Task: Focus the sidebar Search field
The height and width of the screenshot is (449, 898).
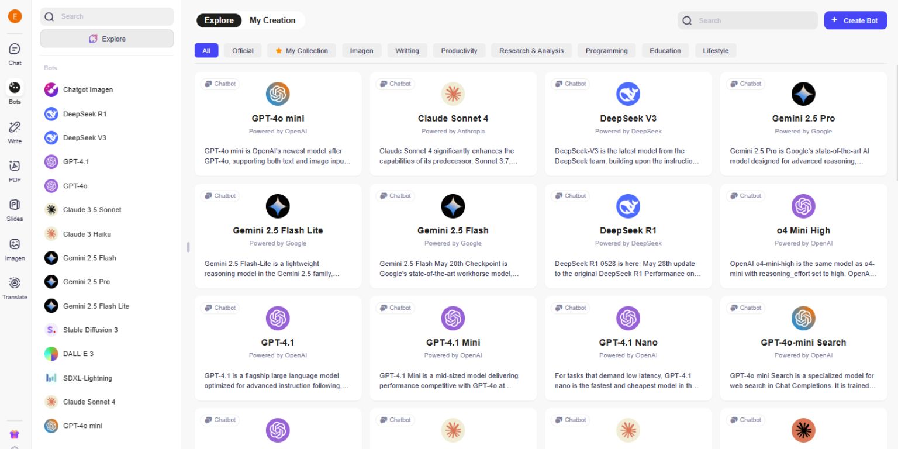Action: coord(107,16)
